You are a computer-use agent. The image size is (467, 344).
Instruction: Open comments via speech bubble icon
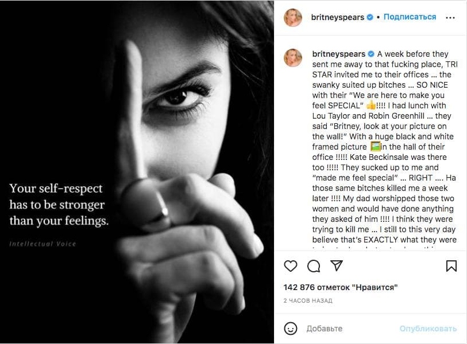(314, 266)
